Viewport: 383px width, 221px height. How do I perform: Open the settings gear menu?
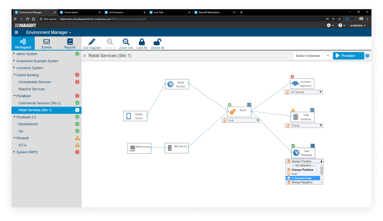(x=330, y=25)
